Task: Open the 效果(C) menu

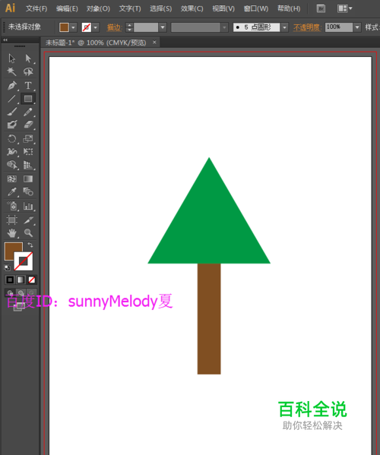Action: (192, 8)
